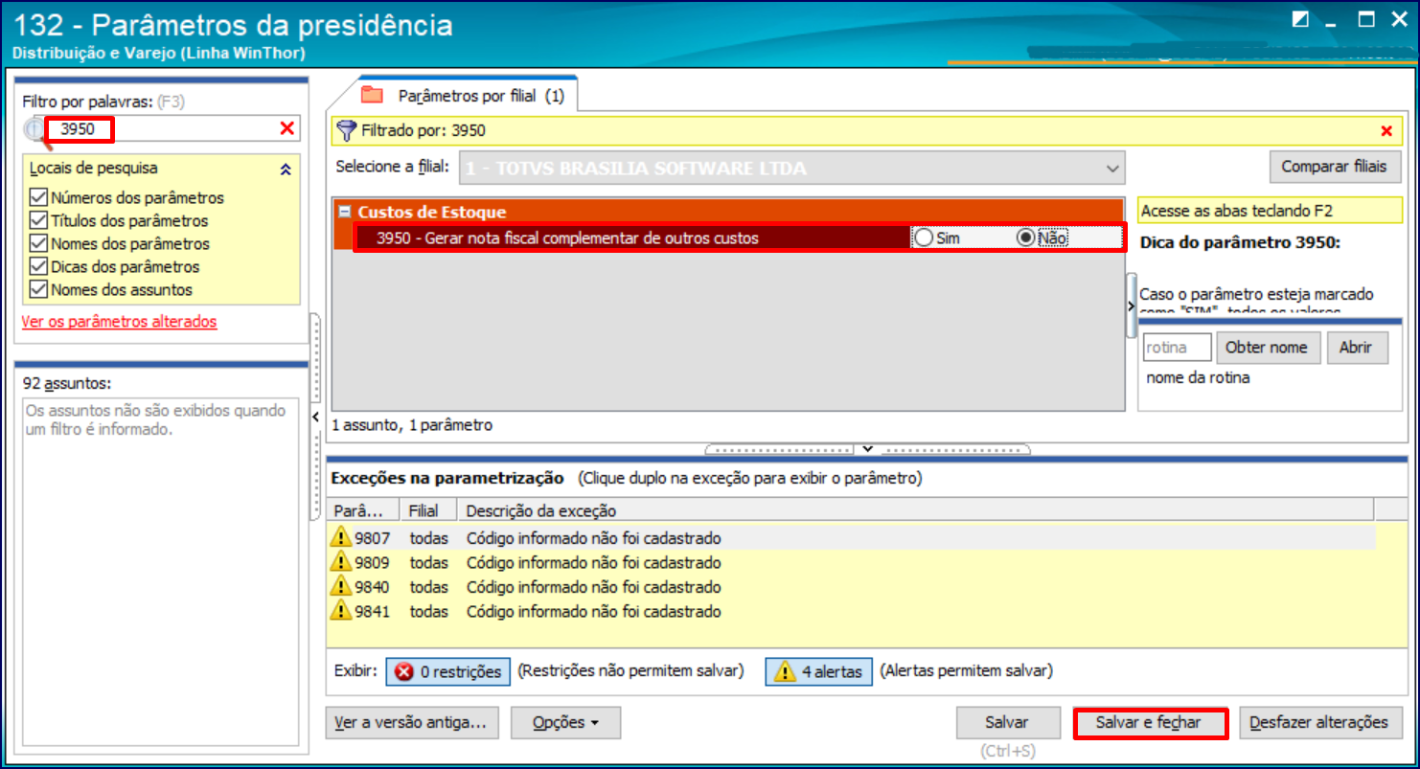Clear the word filter with red X
This screenshot has width=1420, height=769.
pyautogui.click(x=286, y=128)
